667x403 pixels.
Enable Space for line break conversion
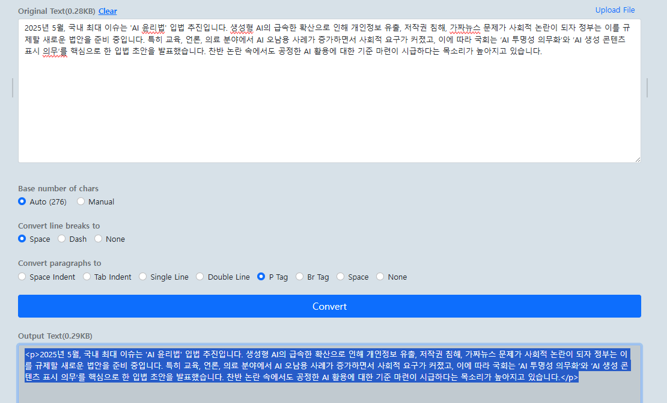point(22,239)
